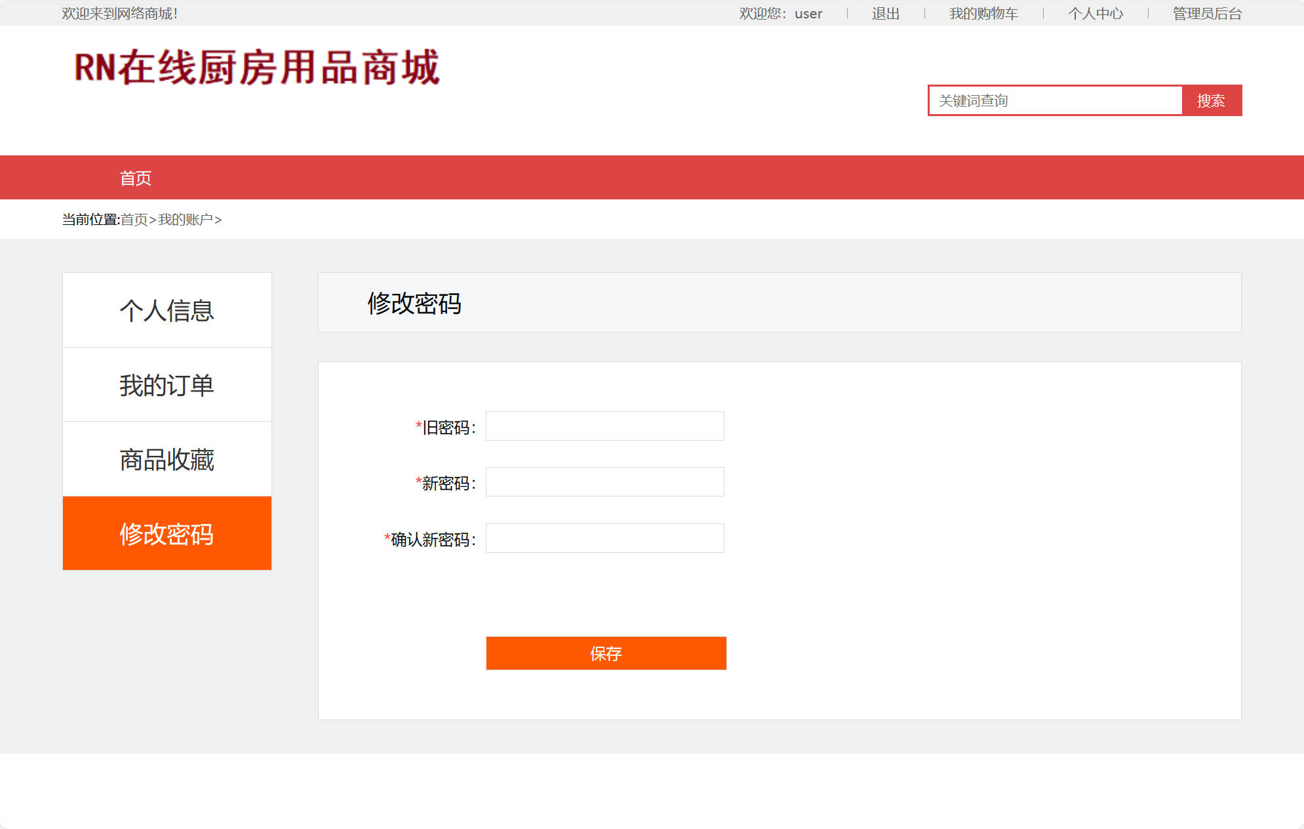The image size is (1304, 829).
Task: Open 管理员后台 admin backend
Action: 1205,13
